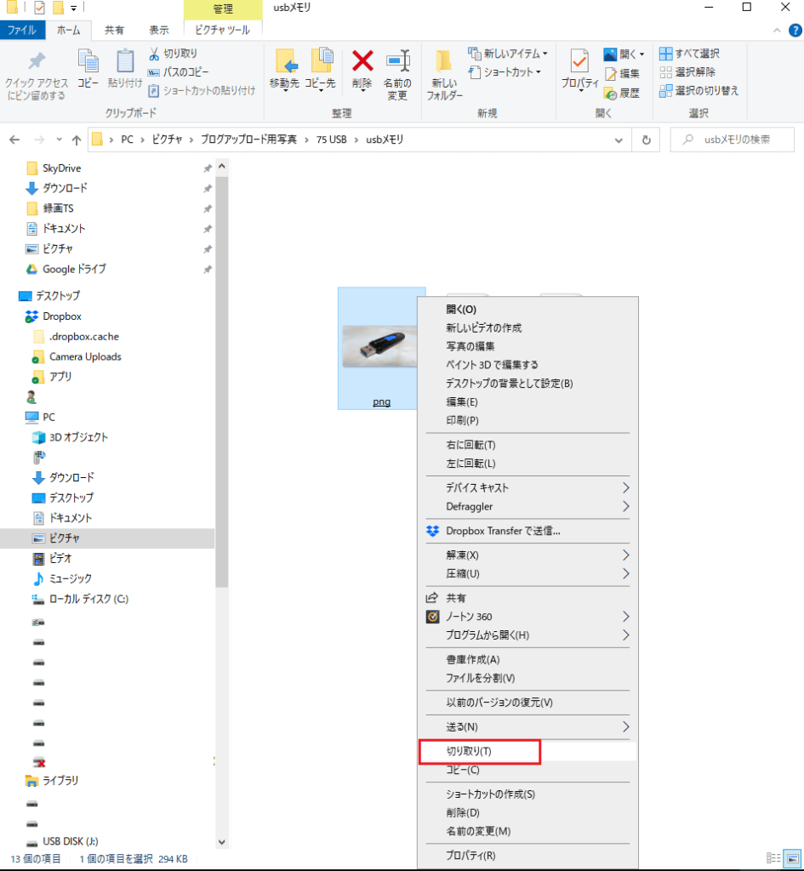Click the Paste clipboard icon
The width and height of the screenshot is (804, 871).
point(125,61)
